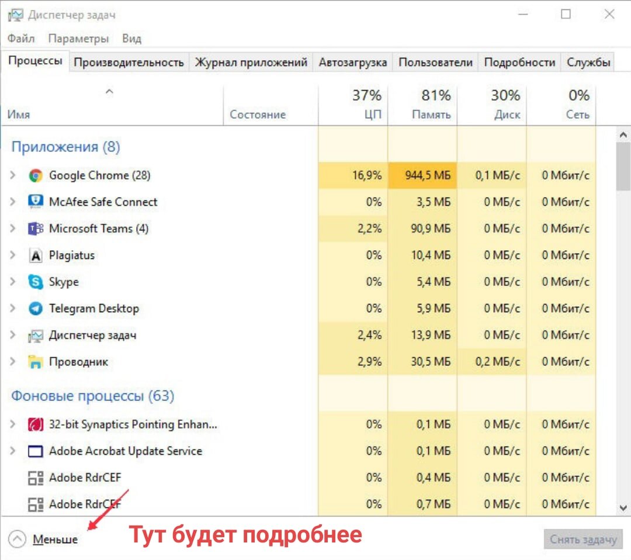
Task: Click the Меньше link text
Action: point(55,540)
